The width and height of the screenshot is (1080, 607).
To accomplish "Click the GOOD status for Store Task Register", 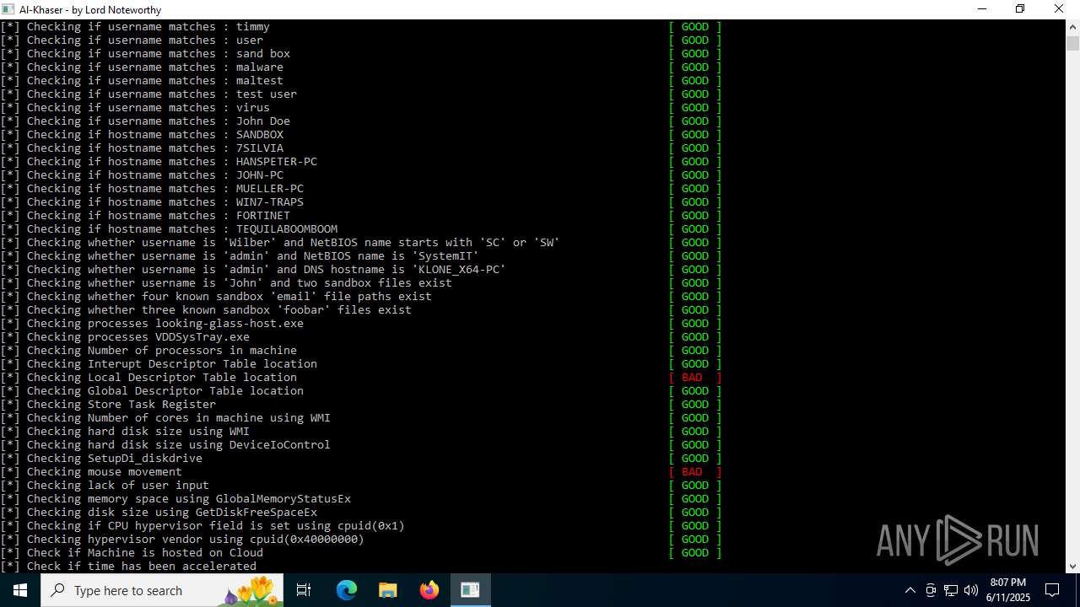I will [695, 405].
